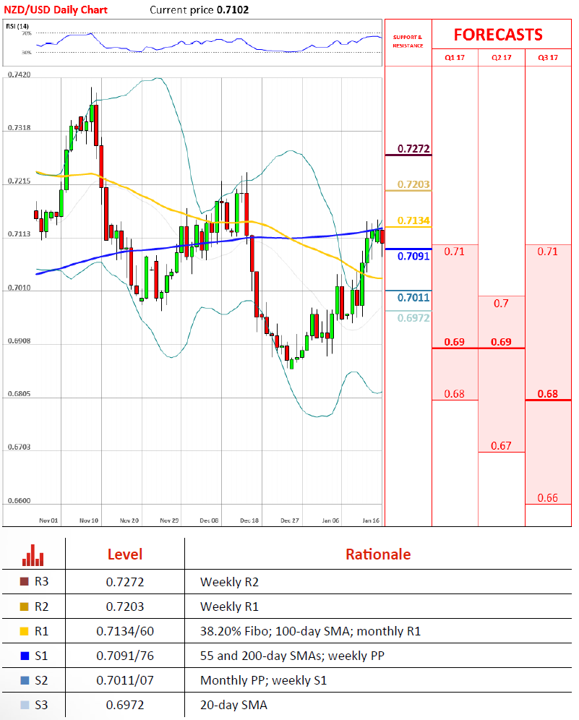Viewport: 579px width, 720px height.
Task: Click 'Monthly PP; weekly S1' rationale
Action: pyautogui.click(x=263, y=680)
